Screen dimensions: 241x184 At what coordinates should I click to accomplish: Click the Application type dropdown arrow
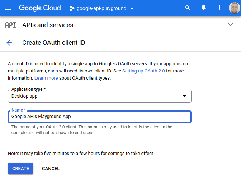(184, 96)
